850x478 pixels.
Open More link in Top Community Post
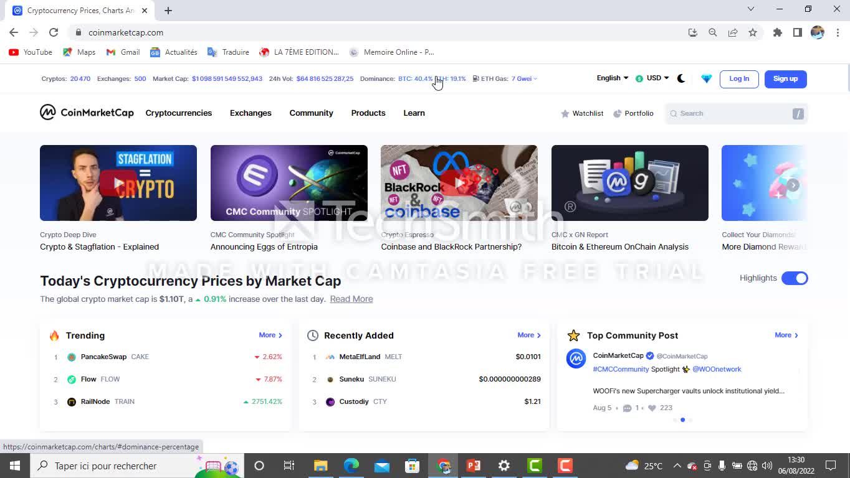[786, 335]
